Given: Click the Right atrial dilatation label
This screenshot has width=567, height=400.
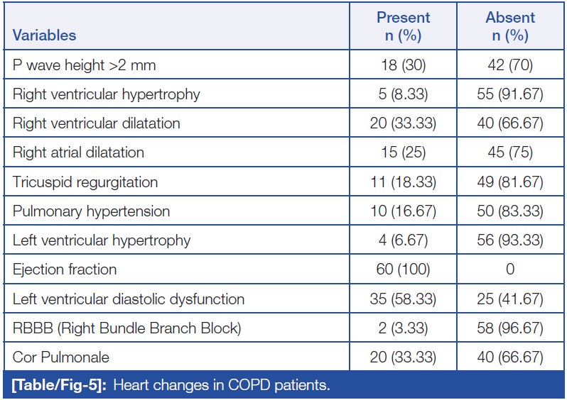Looking at the screenshot, I should [x=78, y=152].
